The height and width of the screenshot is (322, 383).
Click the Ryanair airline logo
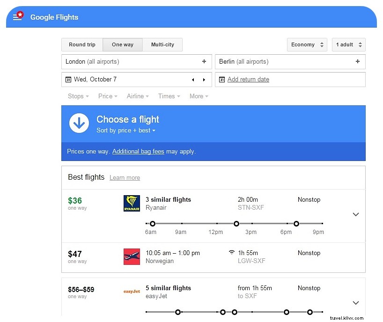point(132,204)
